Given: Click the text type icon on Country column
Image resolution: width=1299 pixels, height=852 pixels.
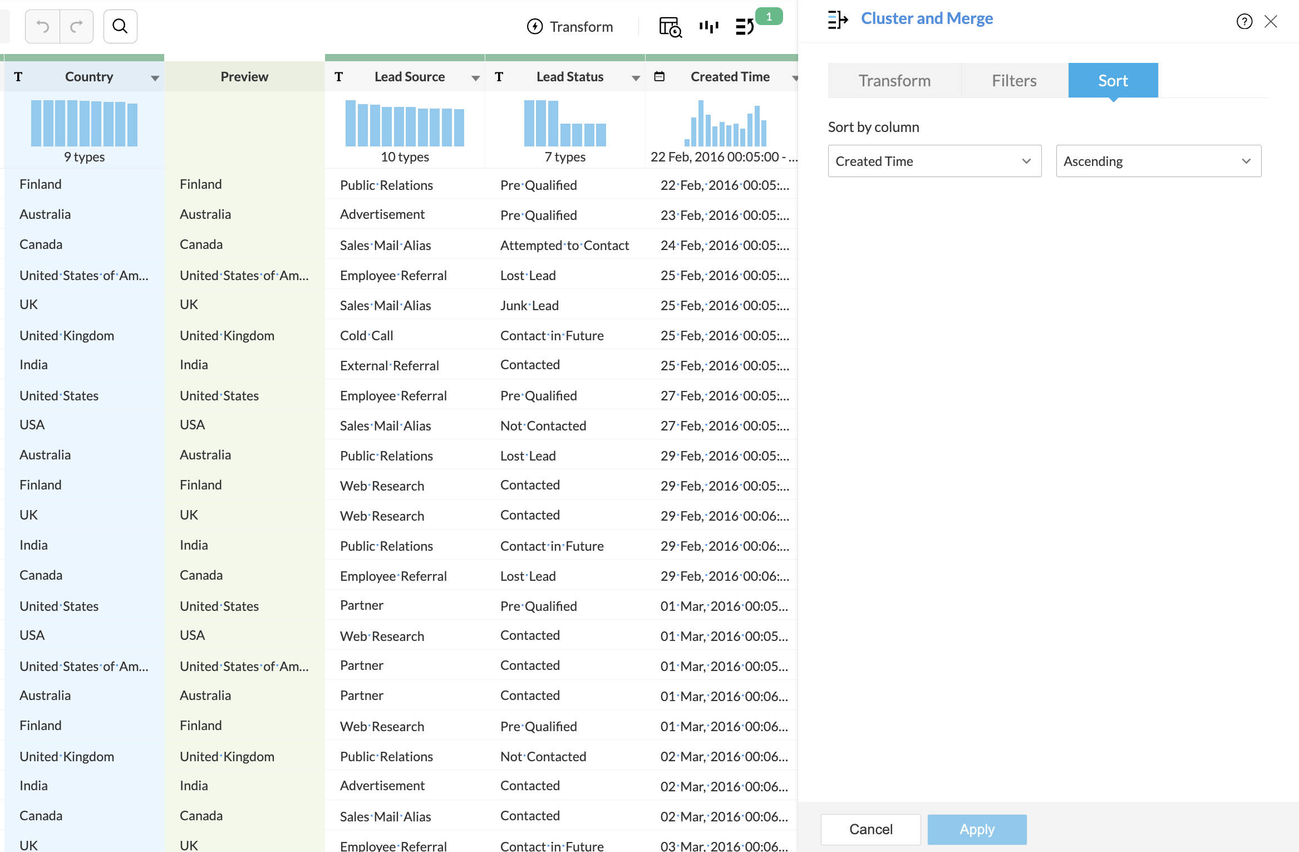Looking at the screenshot, I should point(18,77).
